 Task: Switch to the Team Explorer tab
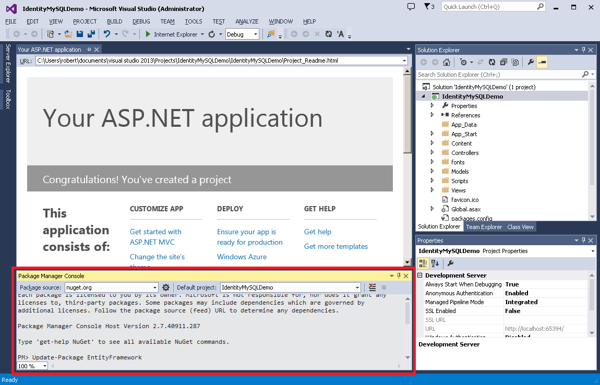(x=484, y=226)
